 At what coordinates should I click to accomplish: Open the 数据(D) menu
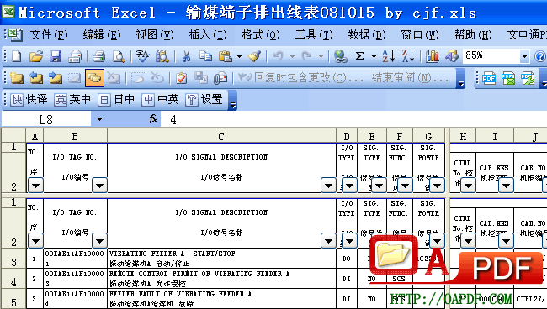(367, 34)
